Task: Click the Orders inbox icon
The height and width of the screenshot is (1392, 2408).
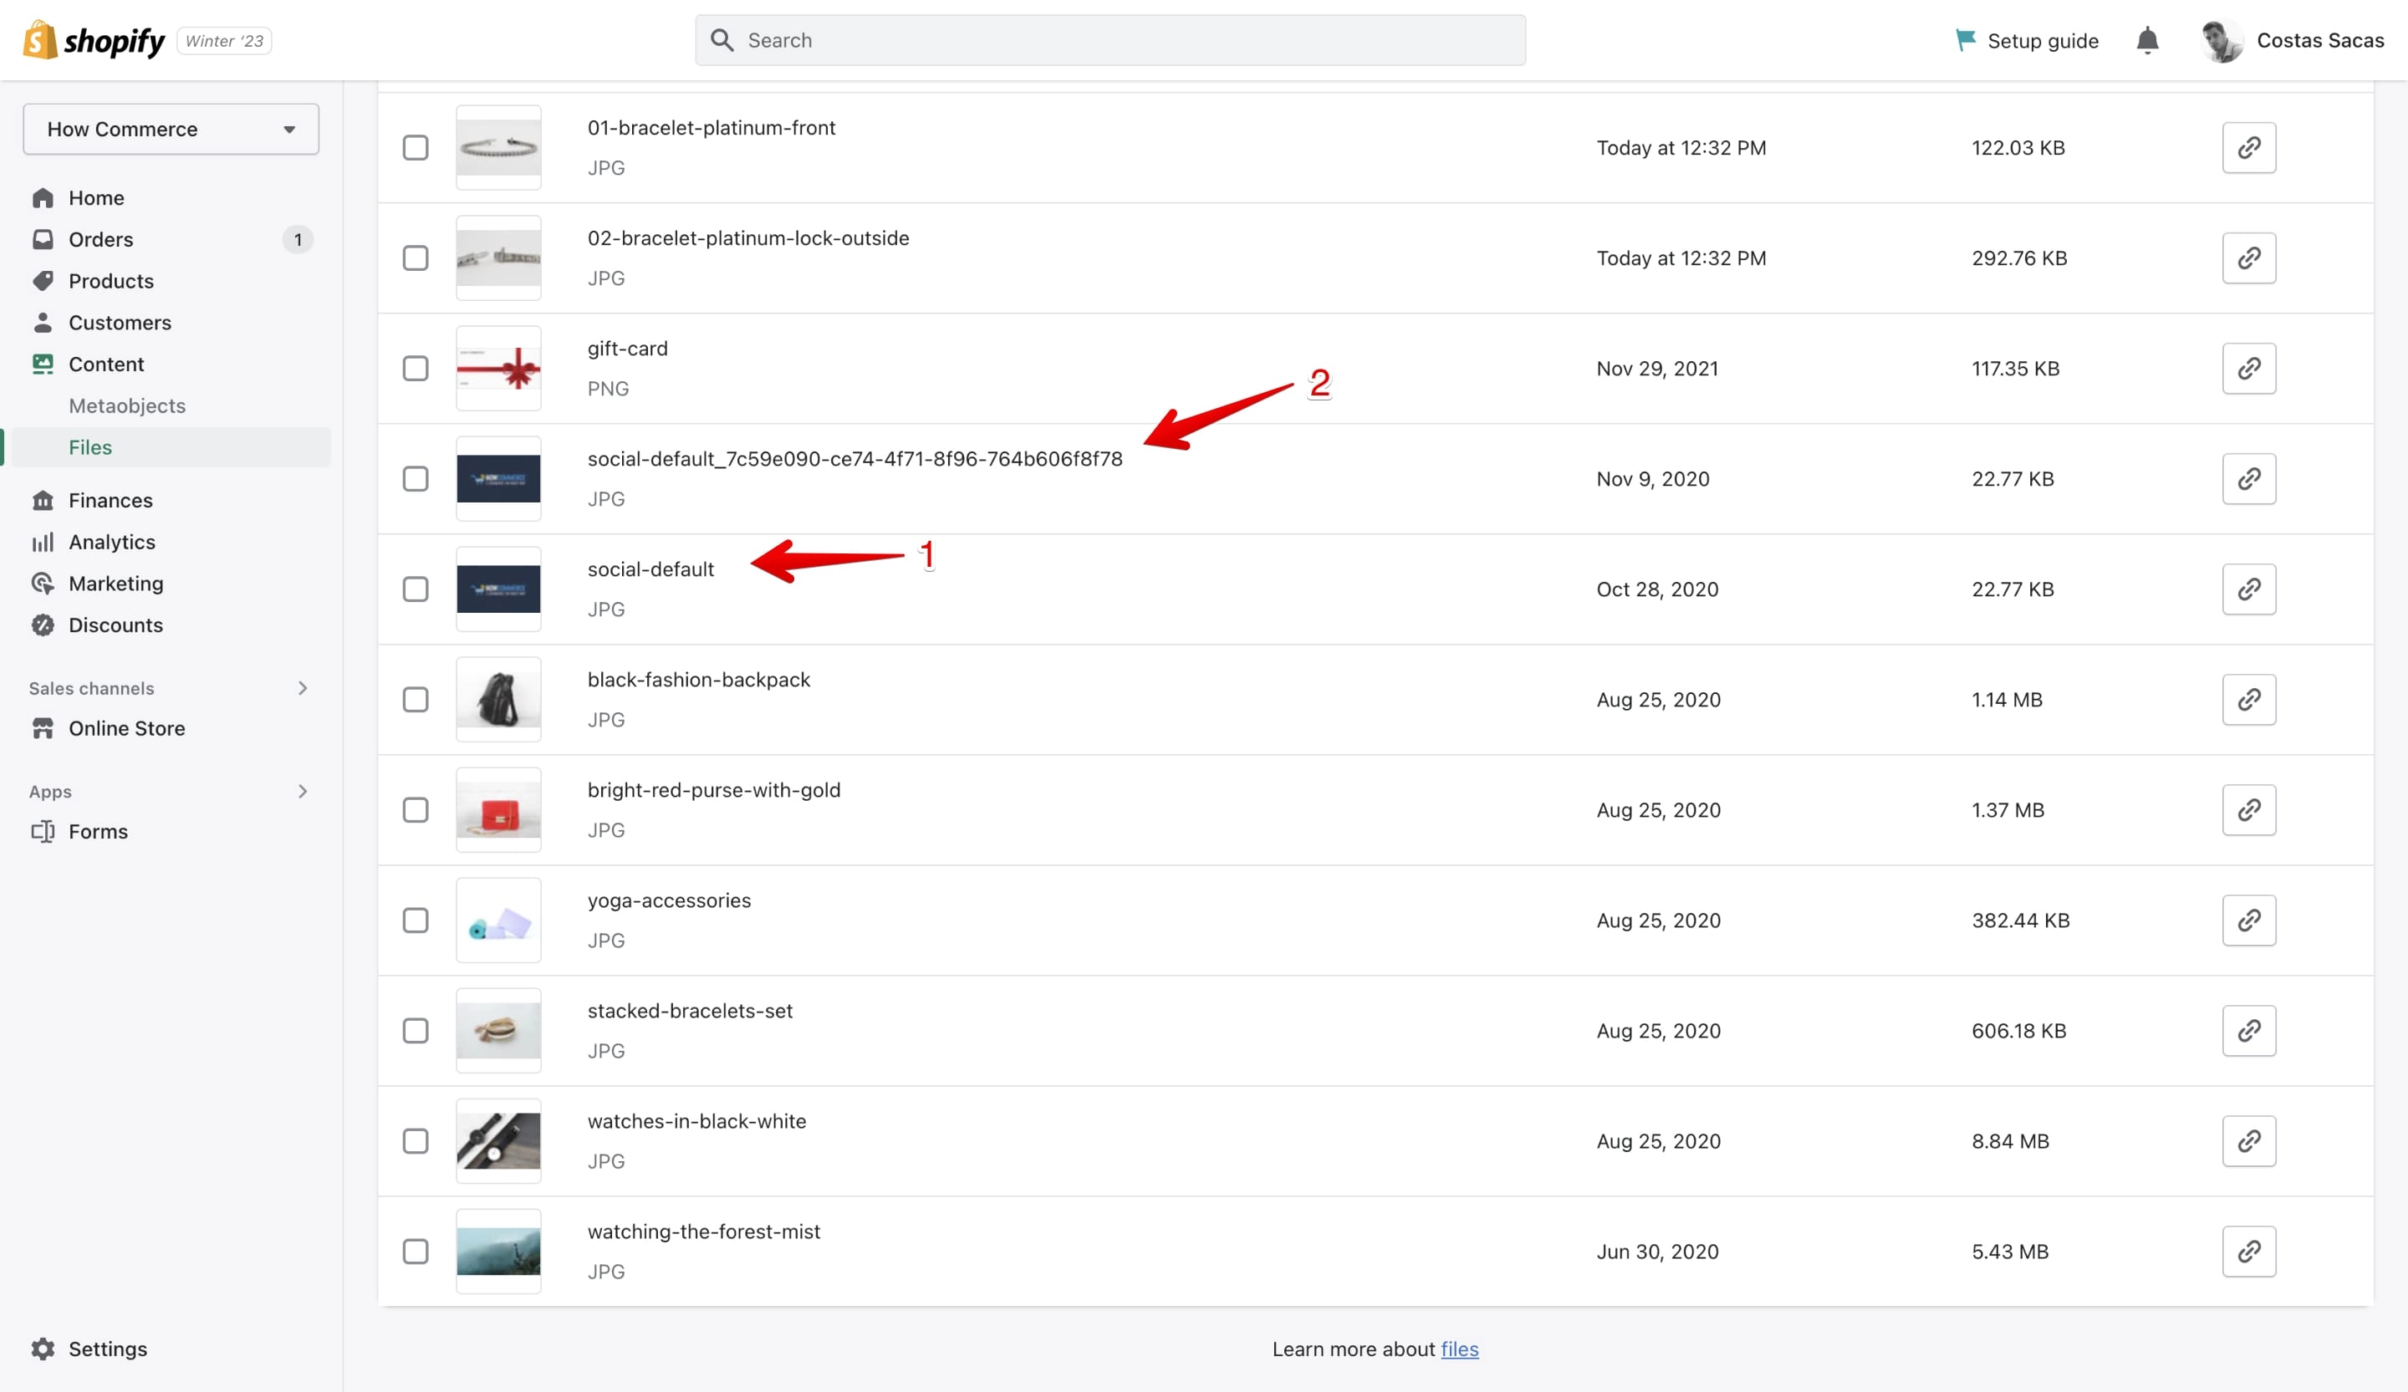Action: tap(43, 239)
